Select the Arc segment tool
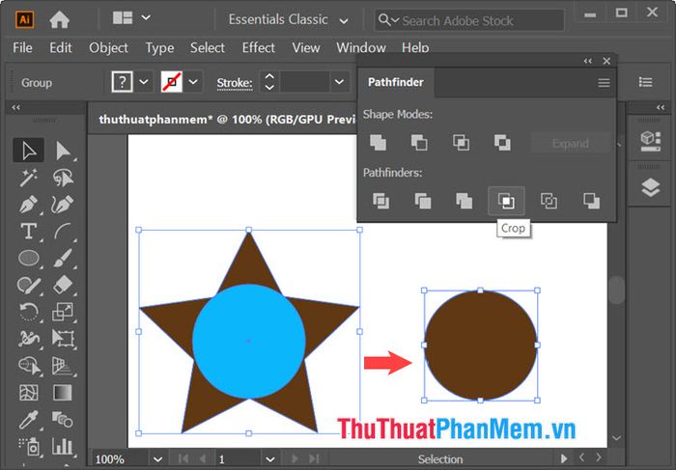Screen dimensions: 676x470 tap(63, 232)
